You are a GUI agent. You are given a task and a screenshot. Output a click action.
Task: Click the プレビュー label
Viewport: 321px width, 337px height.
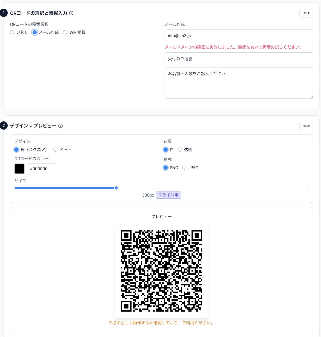coord(162,217)
